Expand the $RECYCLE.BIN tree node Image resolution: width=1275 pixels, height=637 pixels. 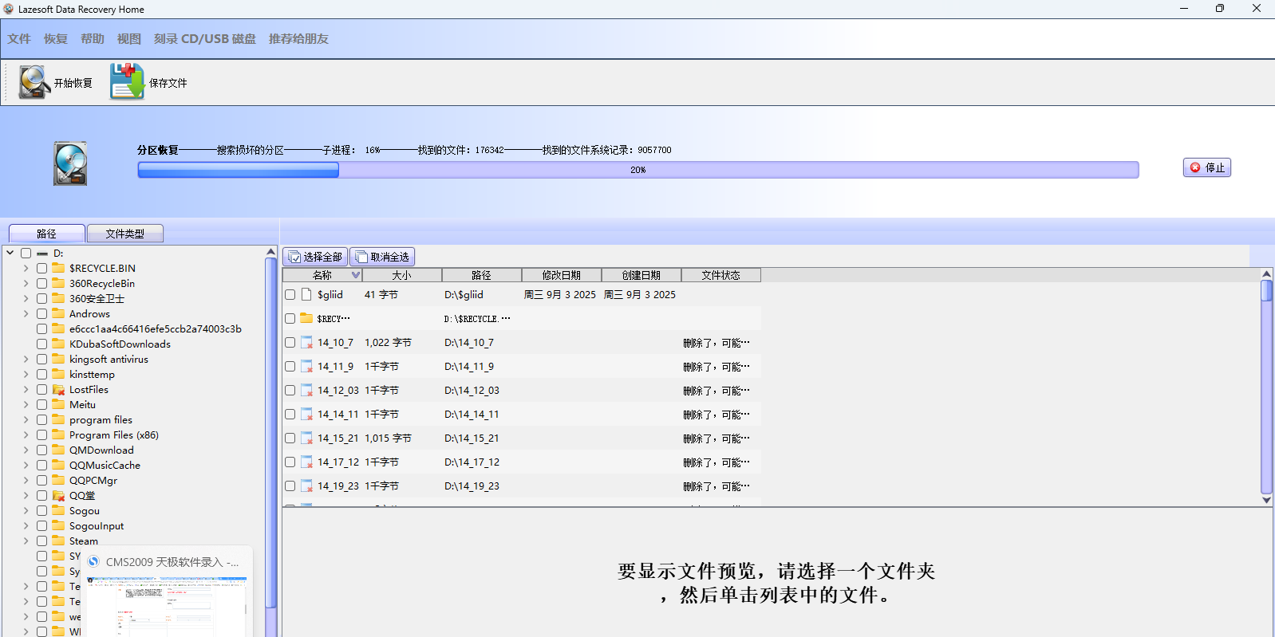(26, 269)
